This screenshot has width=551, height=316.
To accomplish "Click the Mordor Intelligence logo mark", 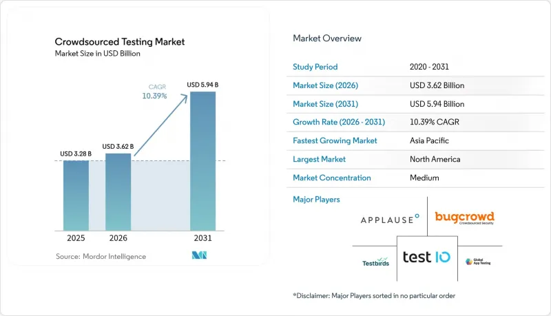I will coord(199,255).
